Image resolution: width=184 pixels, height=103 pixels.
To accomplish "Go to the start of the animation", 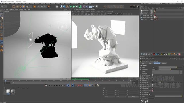I will (49, 86).
